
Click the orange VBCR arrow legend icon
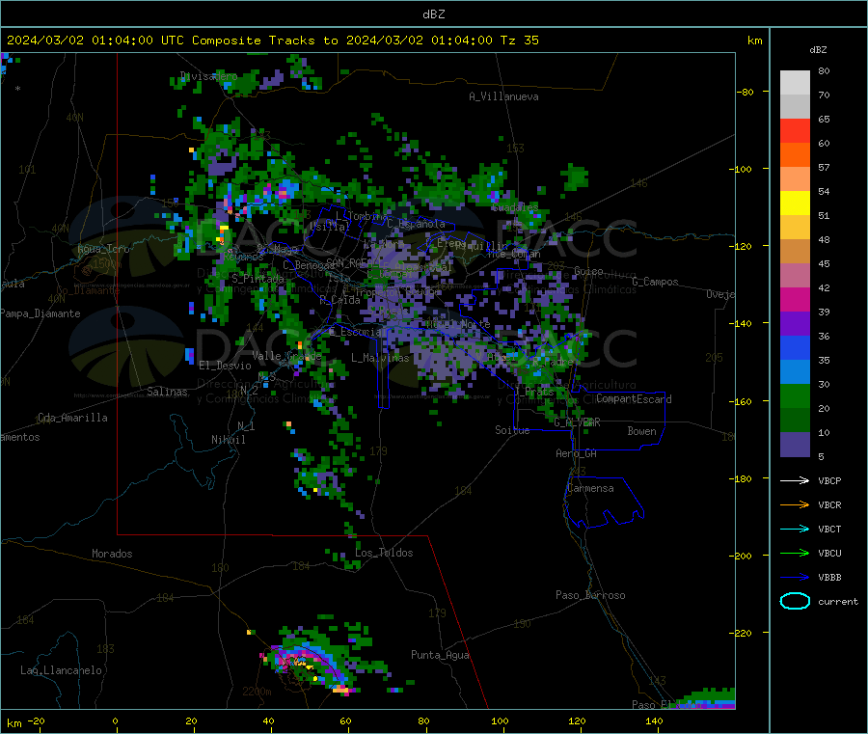click(x=795, y=504)
